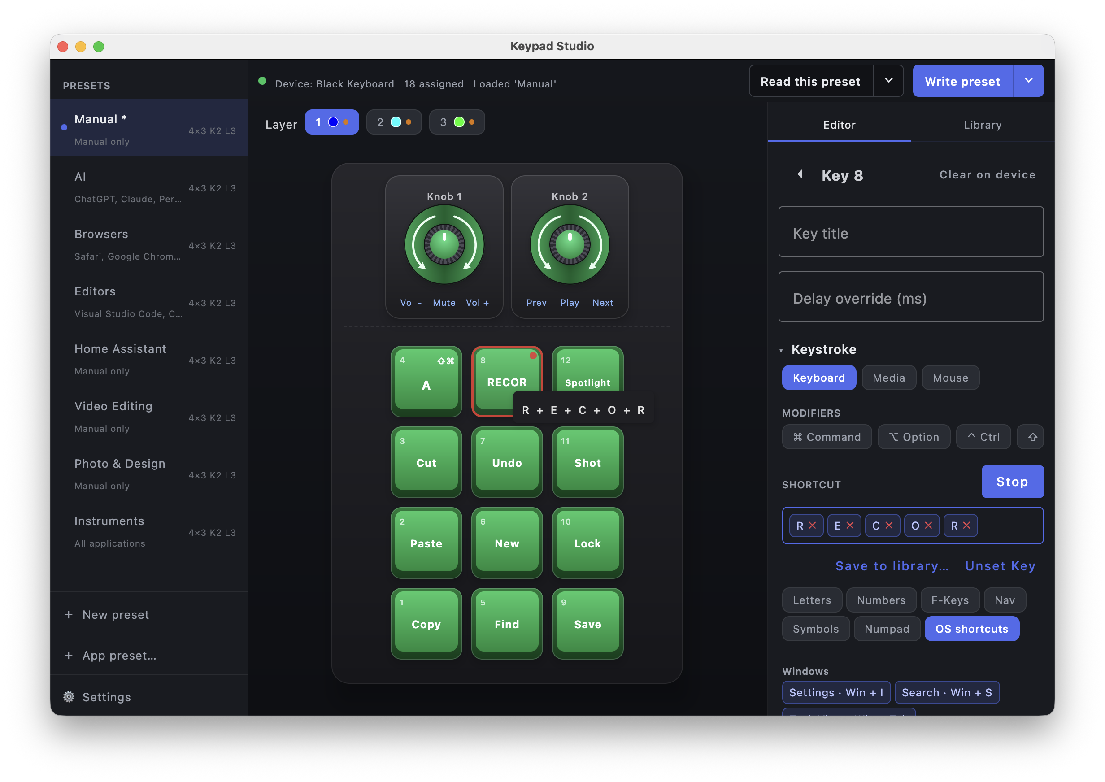Stop recording the shortcut
1105x782 pixels.
pyautogui.click(x=1012, y=481)
